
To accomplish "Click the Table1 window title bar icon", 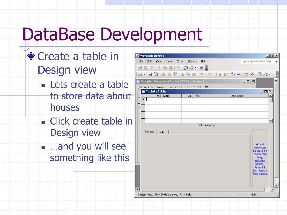I will point(143,92).
